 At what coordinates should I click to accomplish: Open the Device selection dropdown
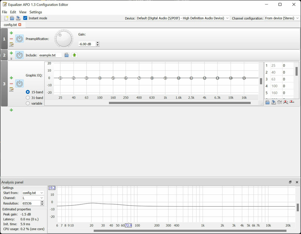click(183, 18)
